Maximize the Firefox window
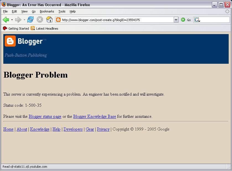This screenshot has width=232, height=171. (221, 5)
